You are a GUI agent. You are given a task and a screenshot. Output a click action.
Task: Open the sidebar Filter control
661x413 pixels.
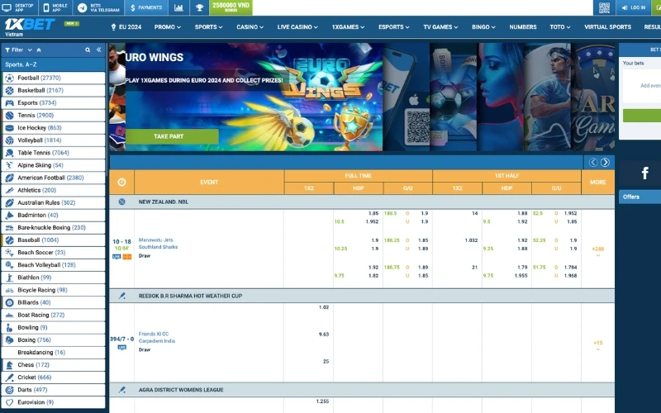coord(18,50)
